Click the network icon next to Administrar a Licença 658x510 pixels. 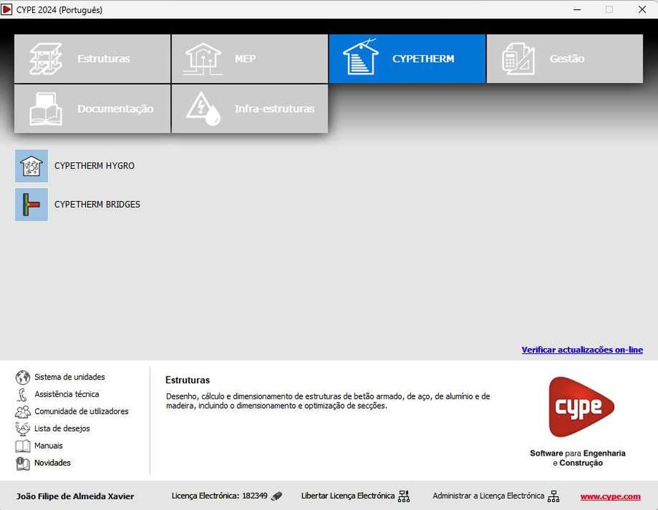[x=554, y=497]
